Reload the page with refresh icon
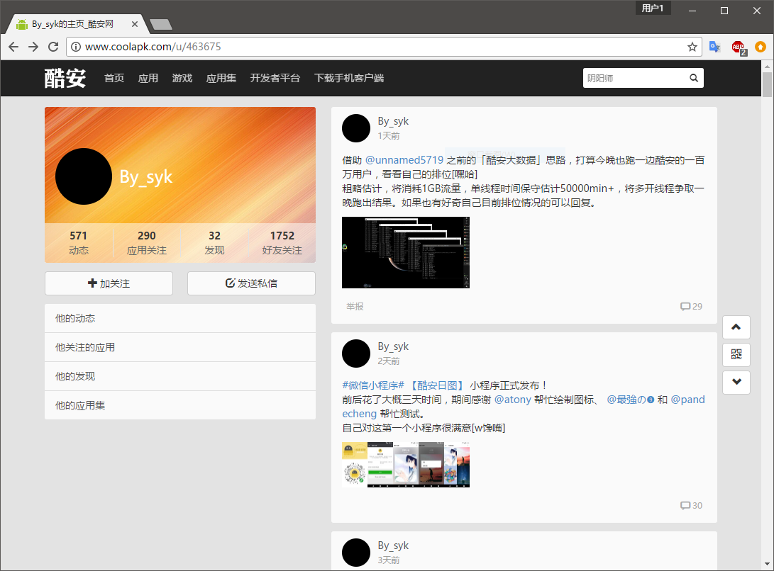 coord(53,47)
